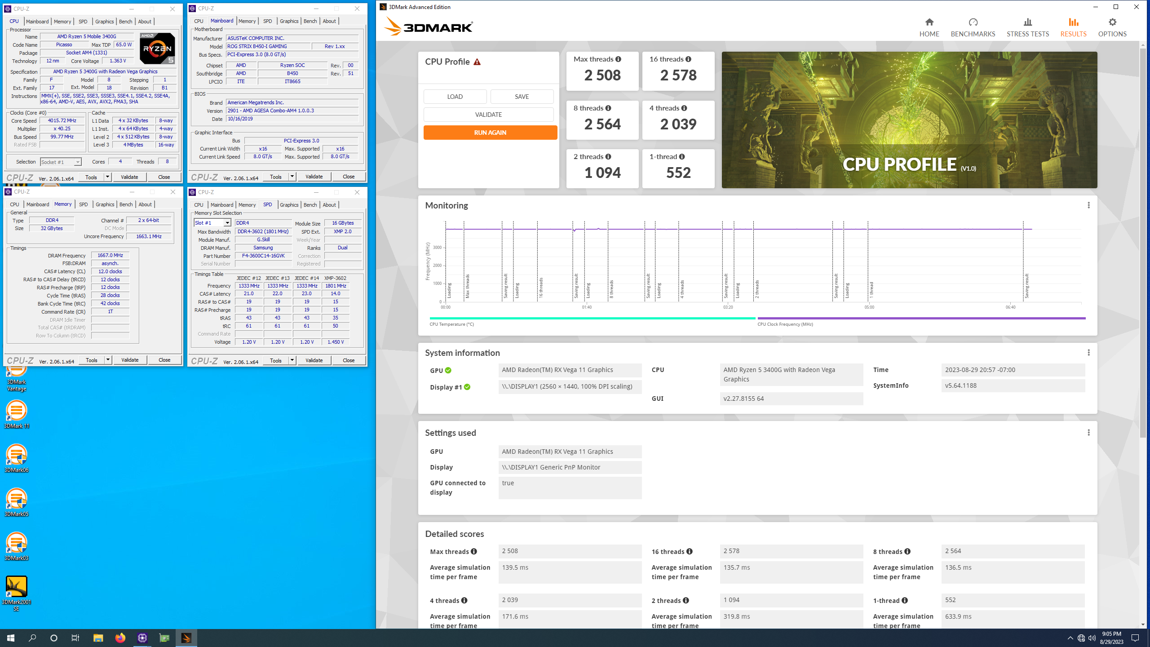
Task: Open the OPTIONS gear in 3DMark
Action: tap(1112, 27)
